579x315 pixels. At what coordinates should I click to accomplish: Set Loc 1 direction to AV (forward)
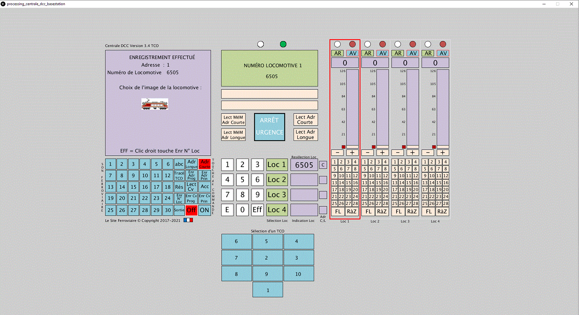352,53
